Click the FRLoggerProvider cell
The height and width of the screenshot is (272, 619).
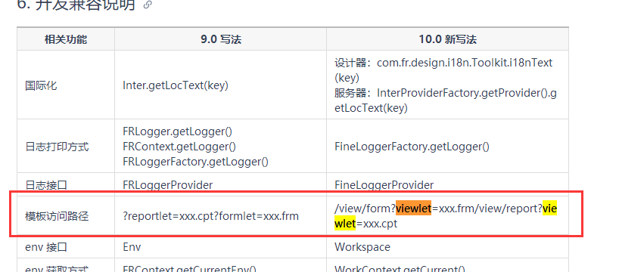point(221,185)
